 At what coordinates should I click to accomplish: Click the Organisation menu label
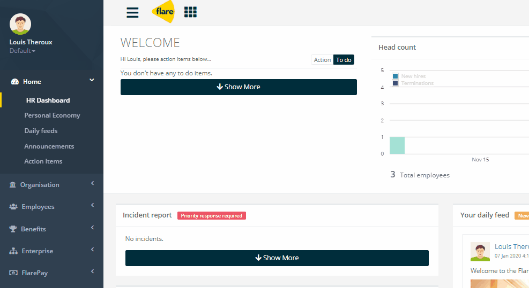pos(40,185)
